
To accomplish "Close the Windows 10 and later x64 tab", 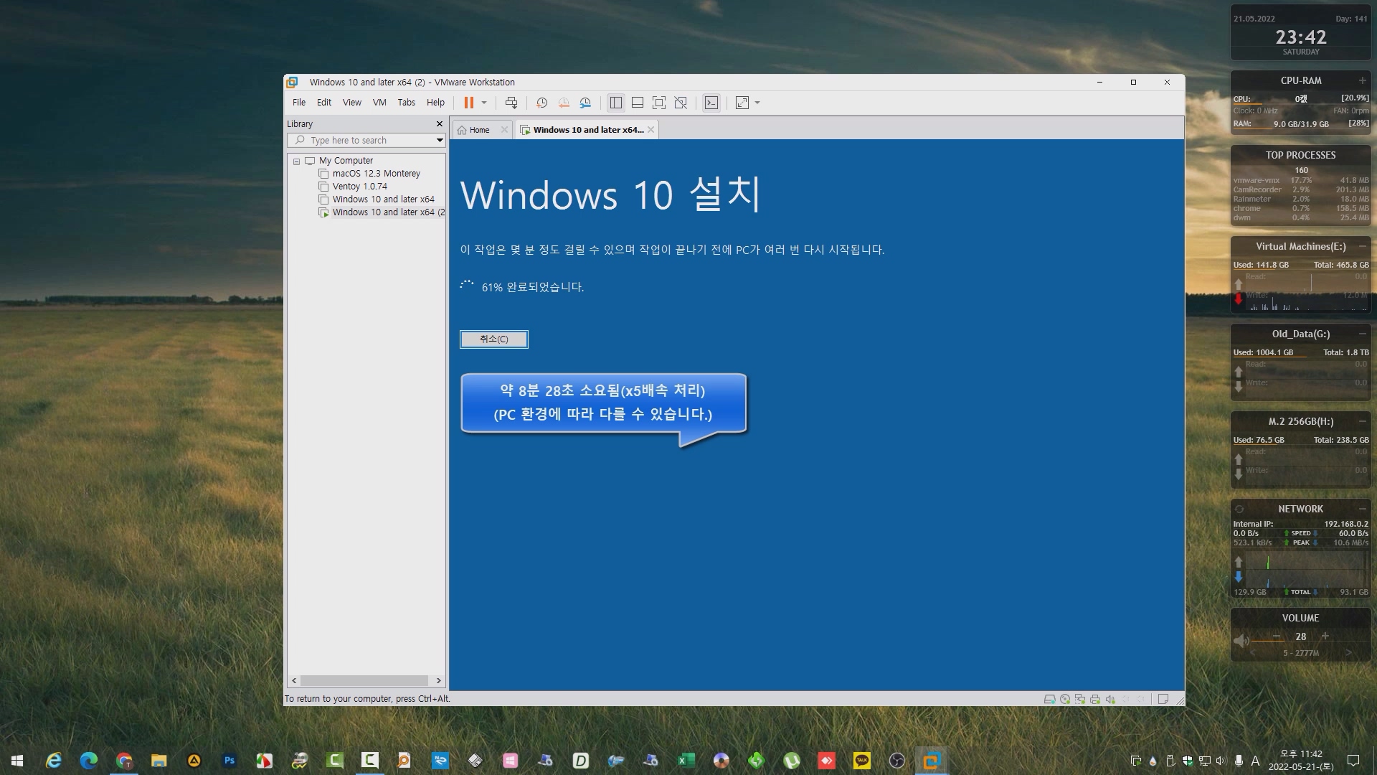I will pyautogui.click(x=651, y=130).
